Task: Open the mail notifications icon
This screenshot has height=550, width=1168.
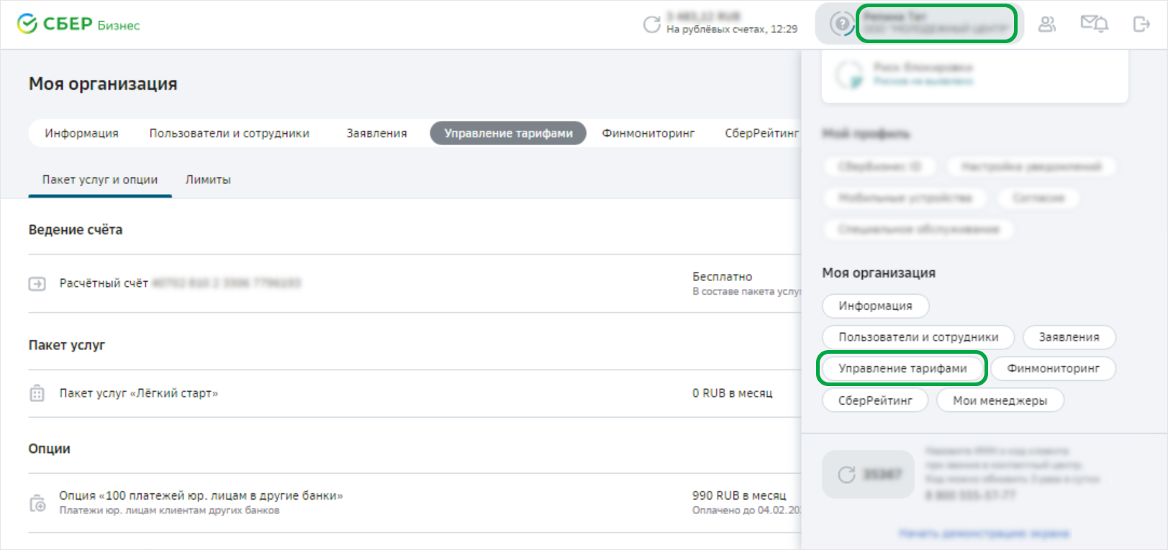Action: coord(1093,24)
